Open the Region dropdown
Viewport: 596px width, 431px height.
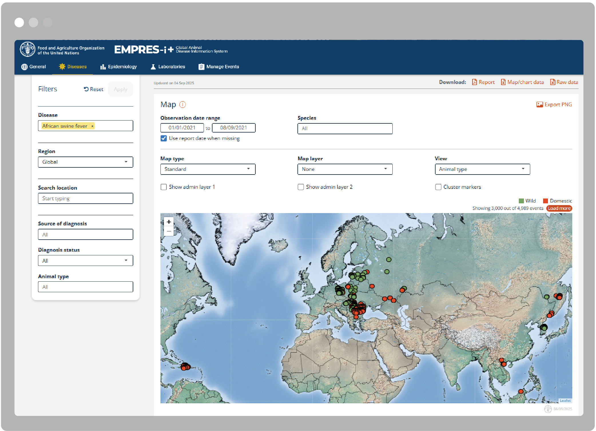pos(86,162)
